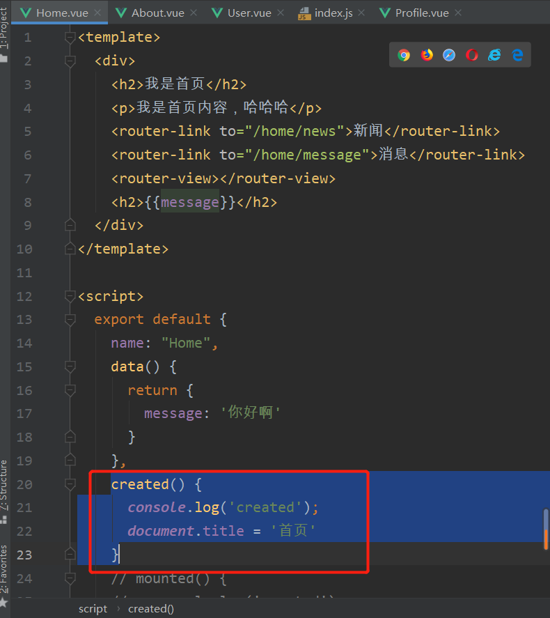Click the Favorites star icon in left strip

click(x=3, y=603)
